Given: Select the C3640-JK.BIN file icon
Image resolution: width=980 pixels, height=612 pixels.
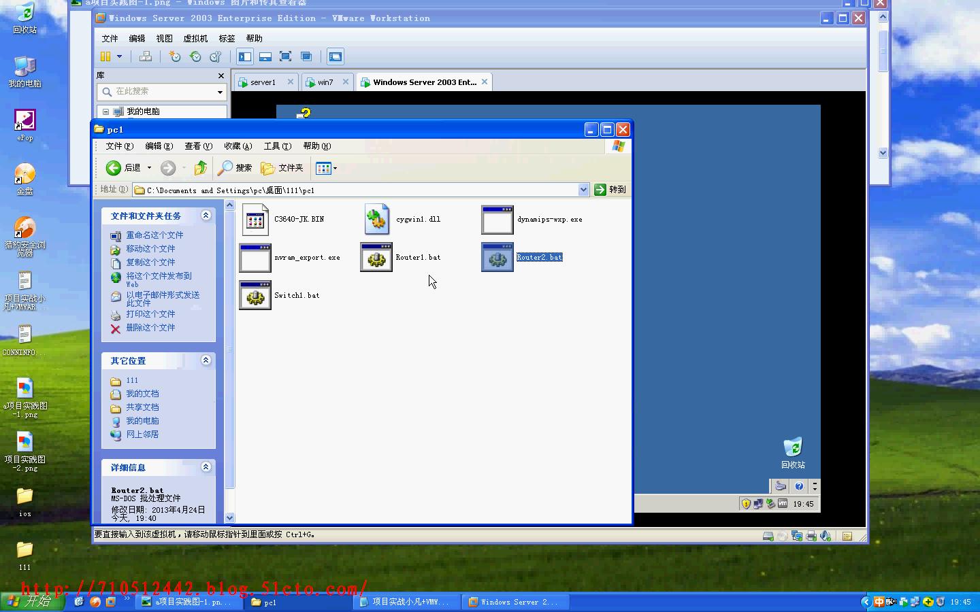Looking at the screenshot, I should click(255, 220).
